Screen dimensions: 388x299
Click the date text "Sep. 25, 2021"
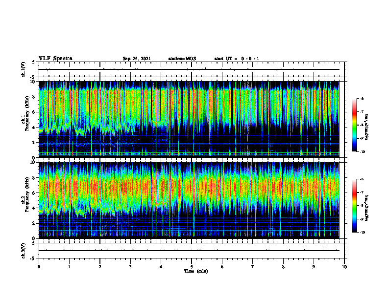[x=137, y=59]
